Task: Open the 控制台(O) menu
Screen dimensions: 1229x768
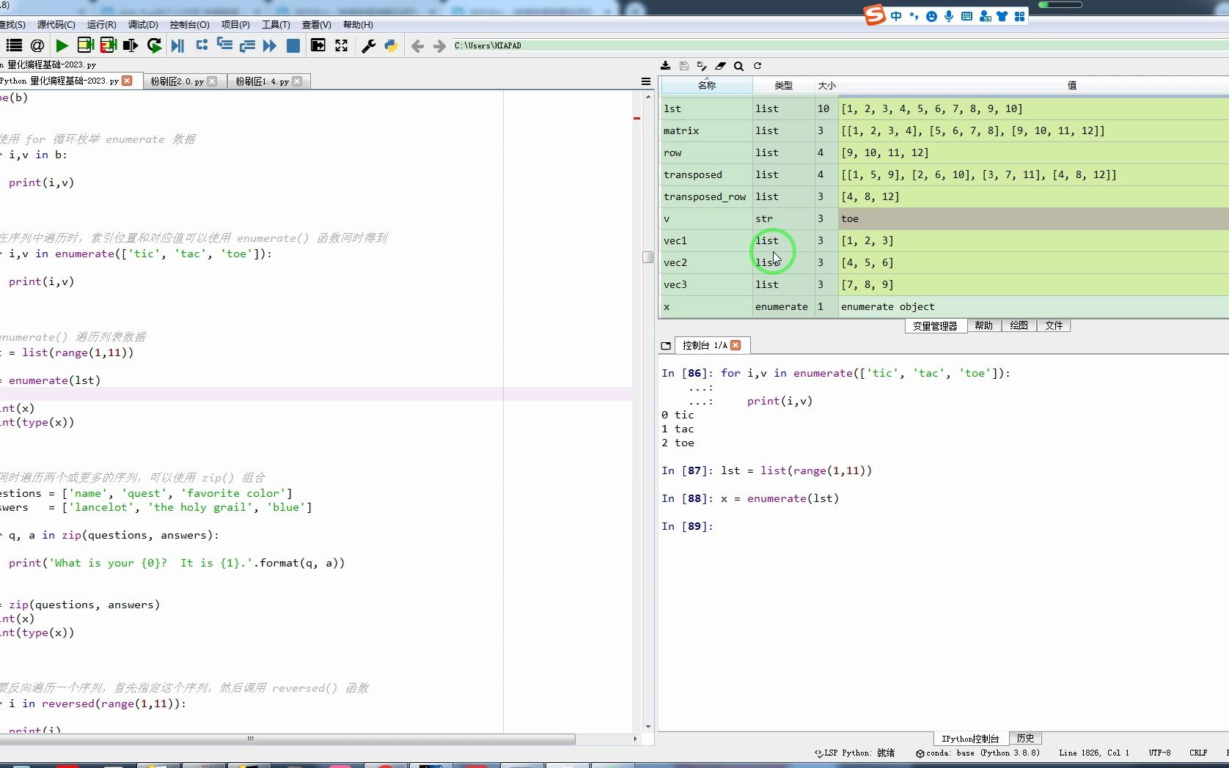Action: [x=189, y=25]
